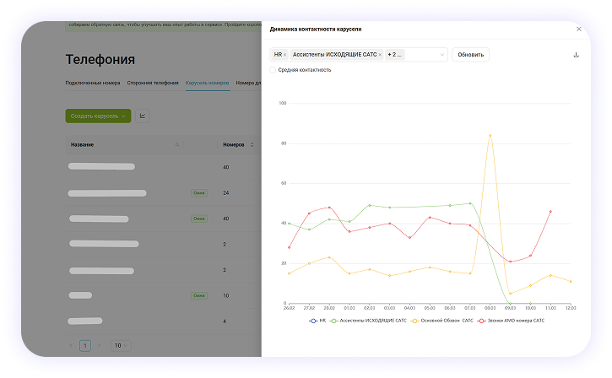Click the yellow data point on 12.03
This screenshot has width=612, height=378.
point(571,281)
